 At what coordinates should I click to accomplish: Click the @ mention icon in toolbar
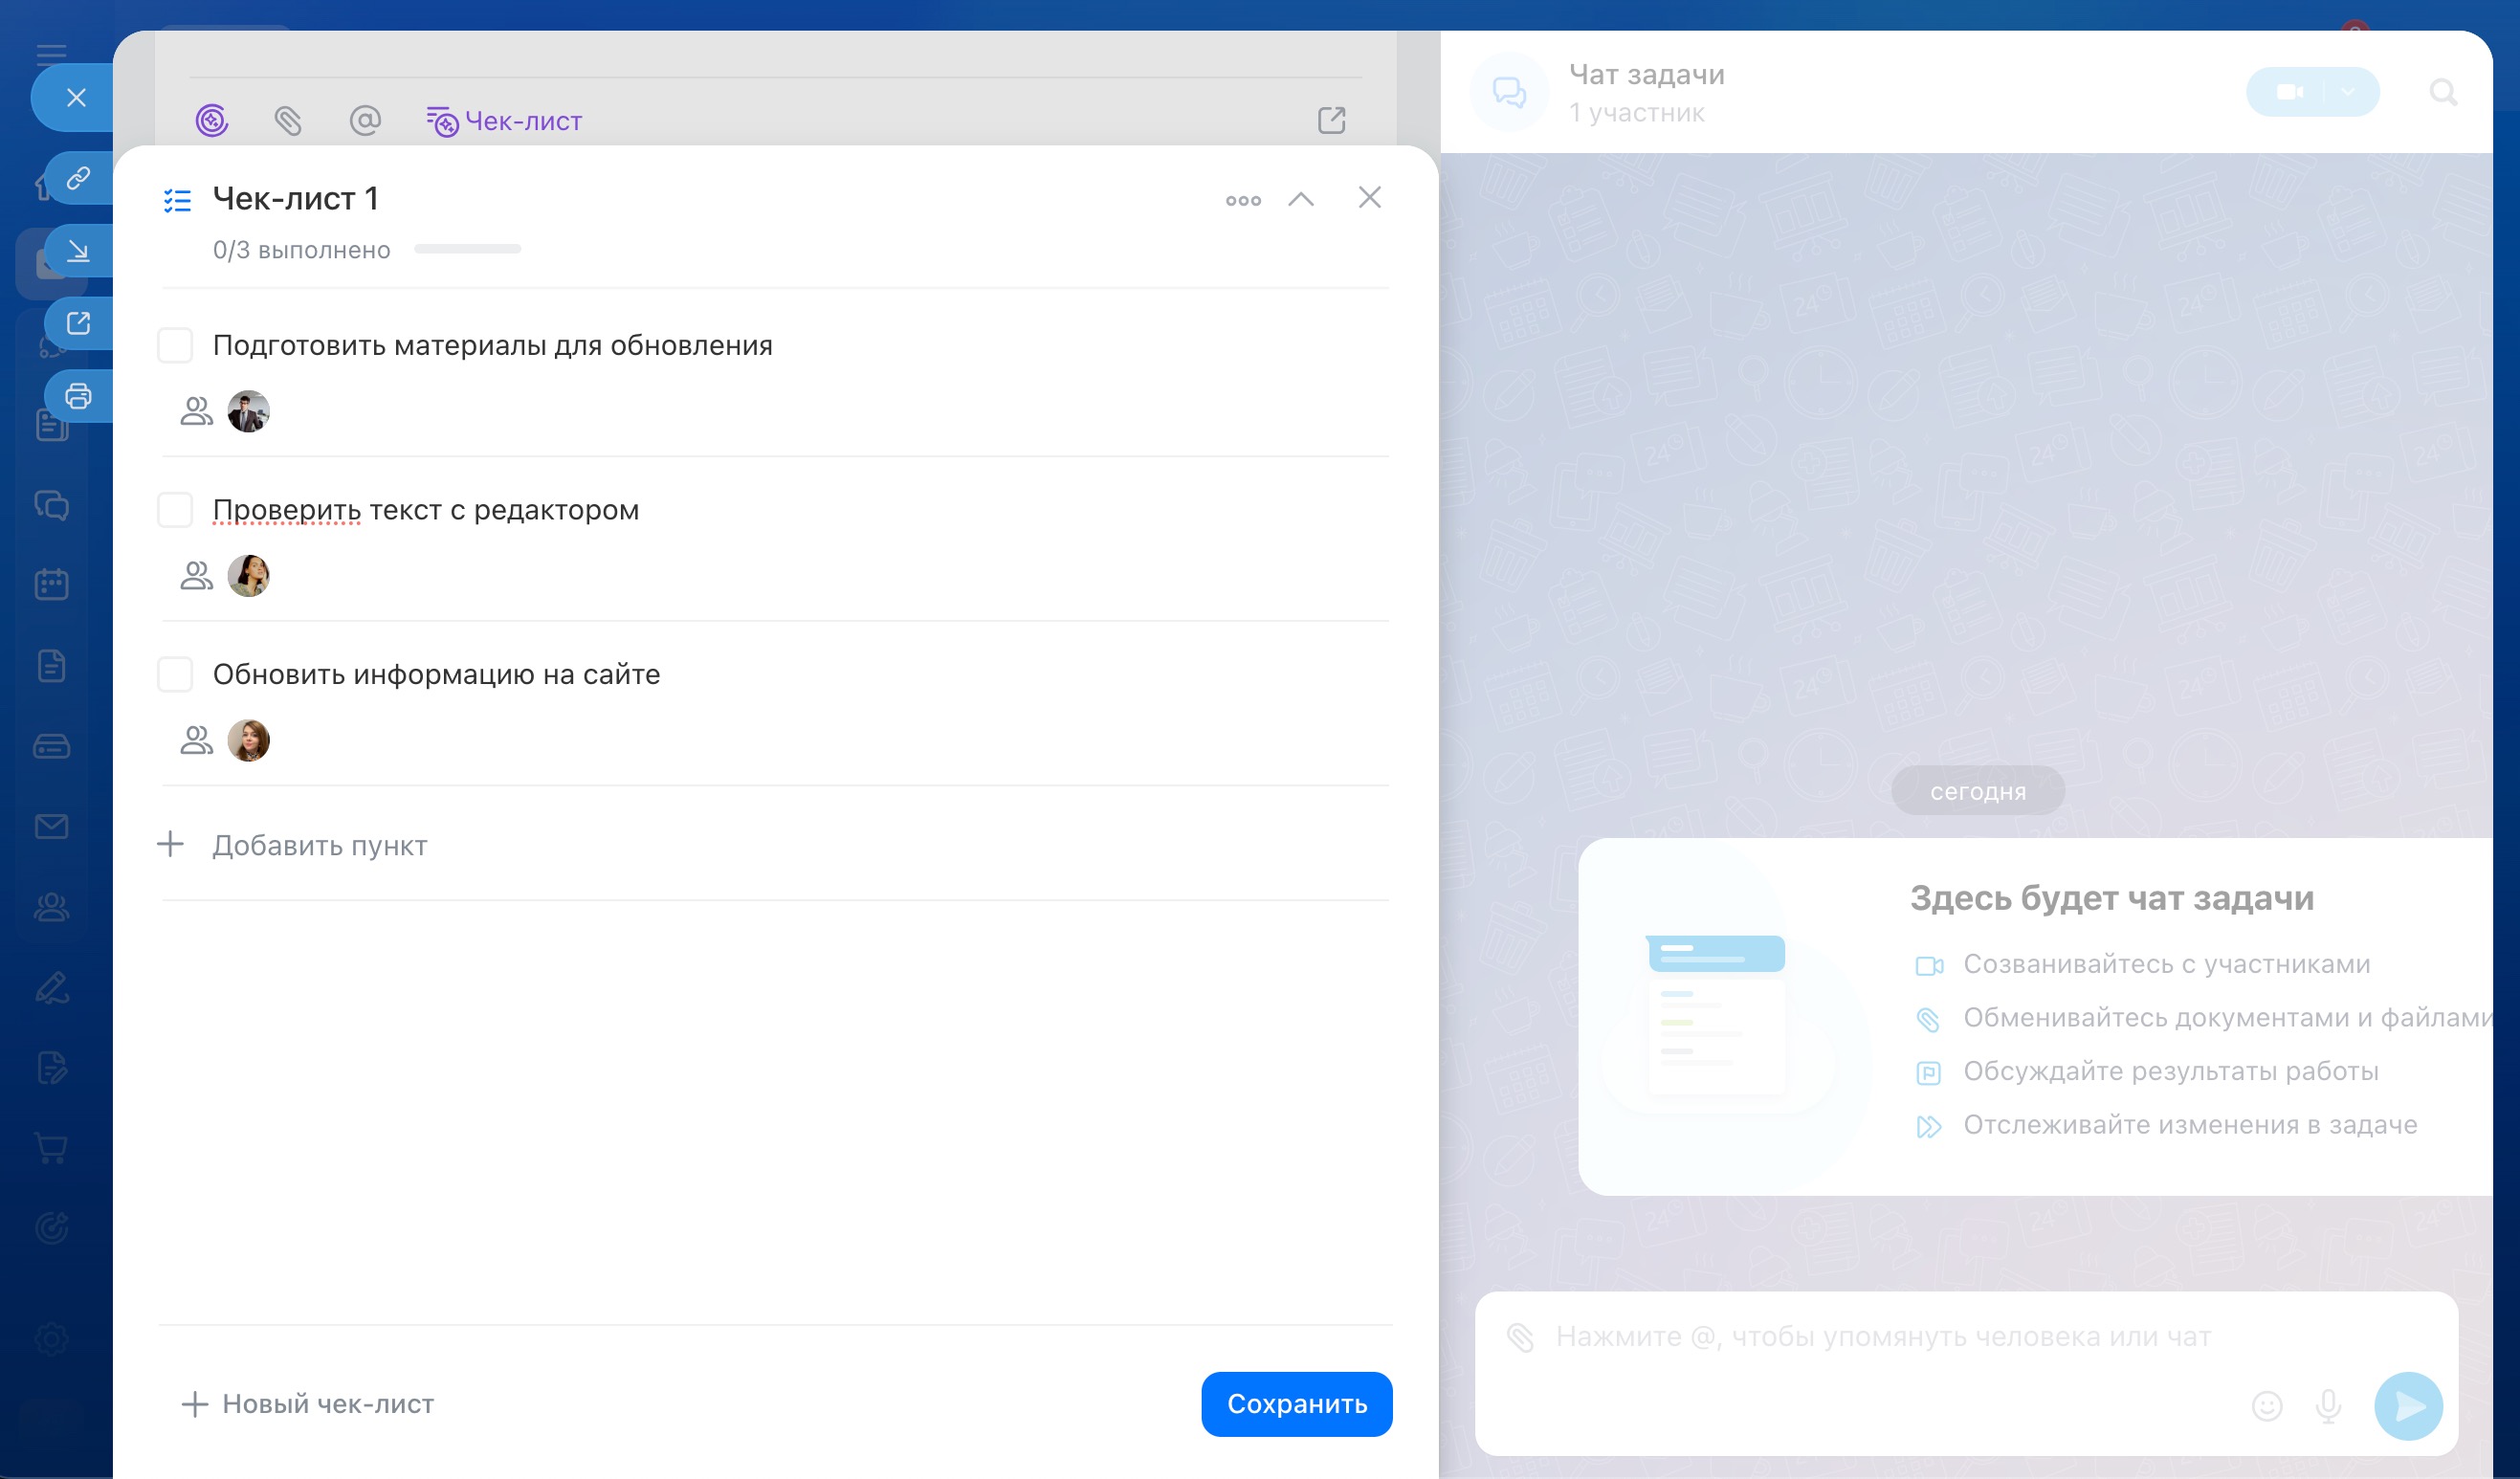click(x=365, y=121)
